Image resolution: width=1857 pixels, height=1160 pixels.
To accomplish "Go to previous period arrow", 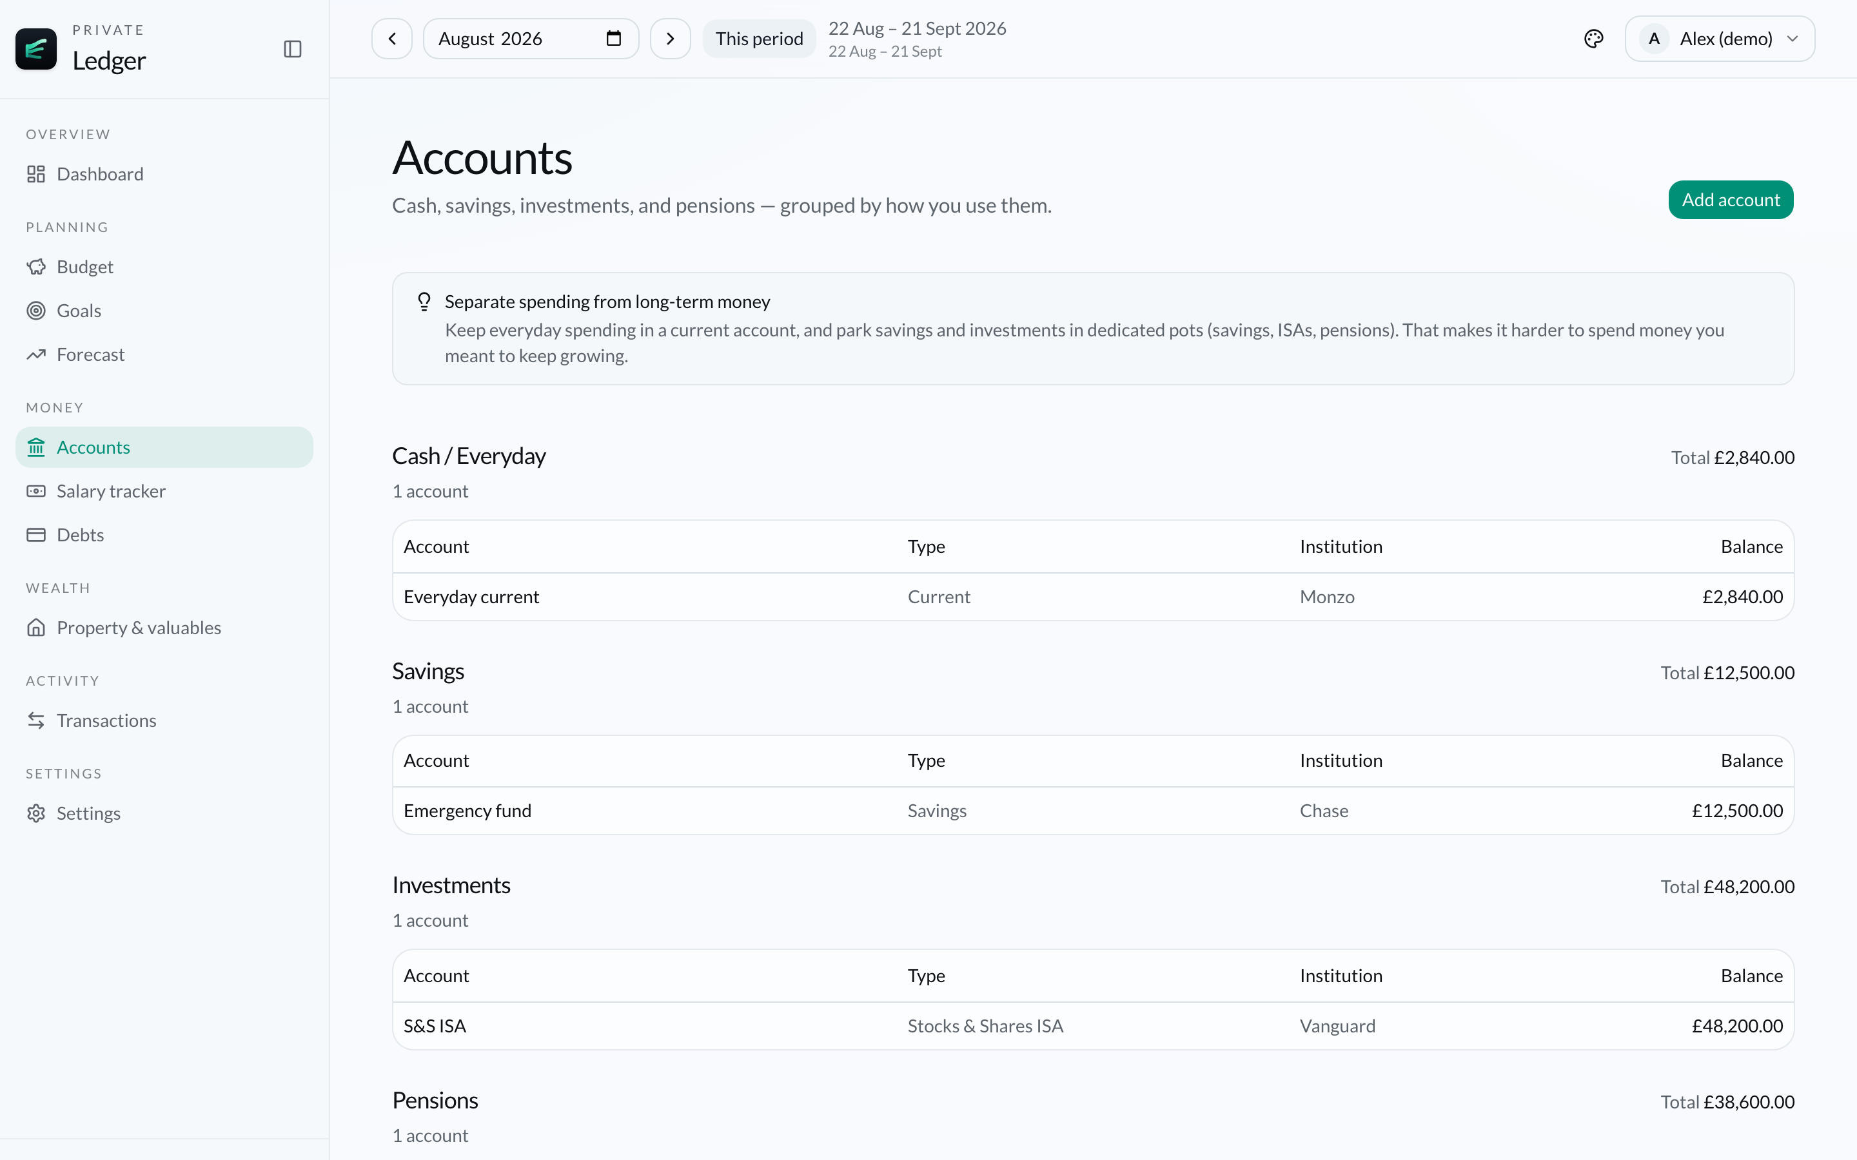I will coord(392,39).
